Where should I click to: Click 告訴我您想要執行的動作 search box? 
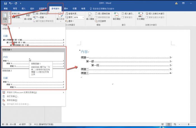pos(105,9)
